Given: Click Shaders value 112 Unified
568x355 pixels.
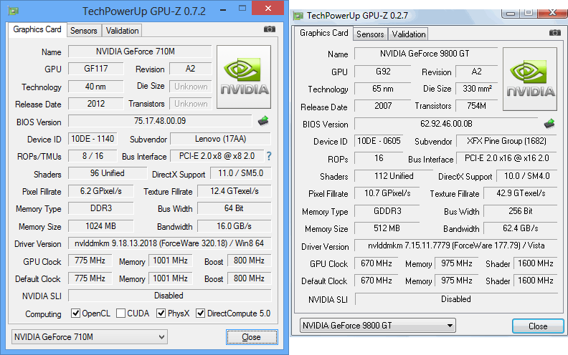Looking at the screenshot, I should pos(394,176).
